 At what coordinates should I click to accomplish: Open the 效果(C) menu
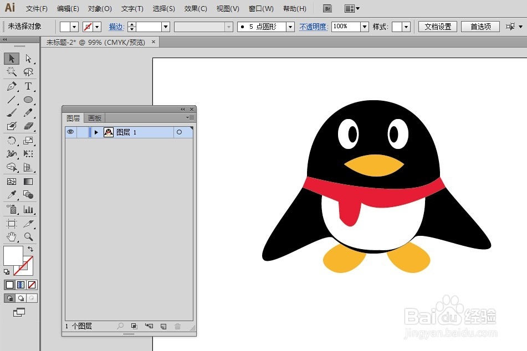(196, 9)
